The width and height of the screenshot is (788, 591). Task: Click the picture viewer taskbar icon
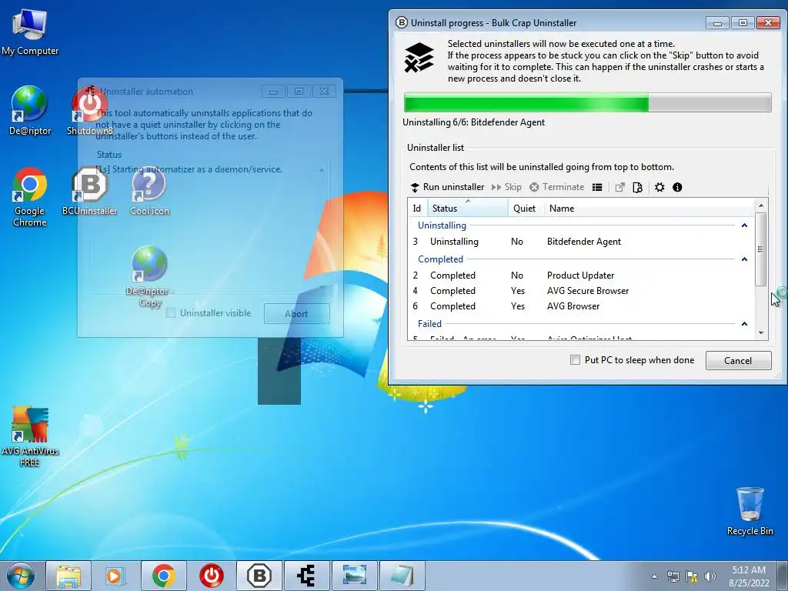[354, 576]
